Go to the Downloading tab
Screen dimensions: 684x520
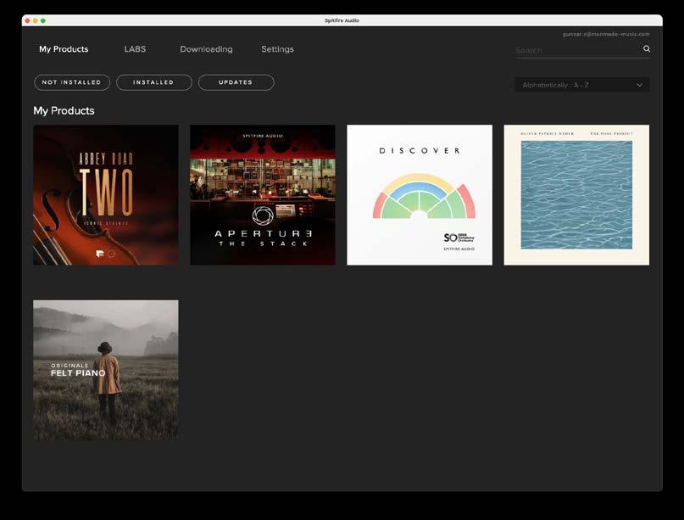pyautogui.click(x=206, y=49)
